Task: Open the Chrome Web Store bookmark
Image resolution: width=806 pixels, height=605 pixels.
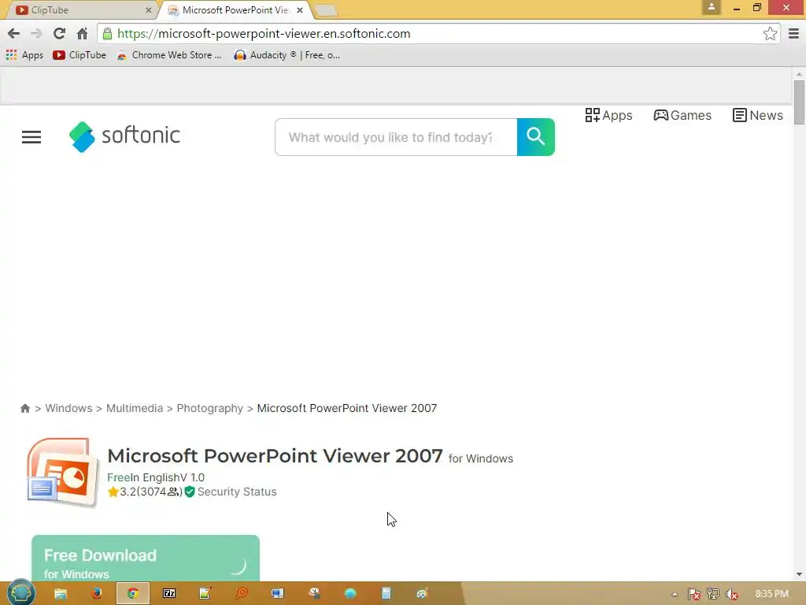Action: tap(169, 55)
